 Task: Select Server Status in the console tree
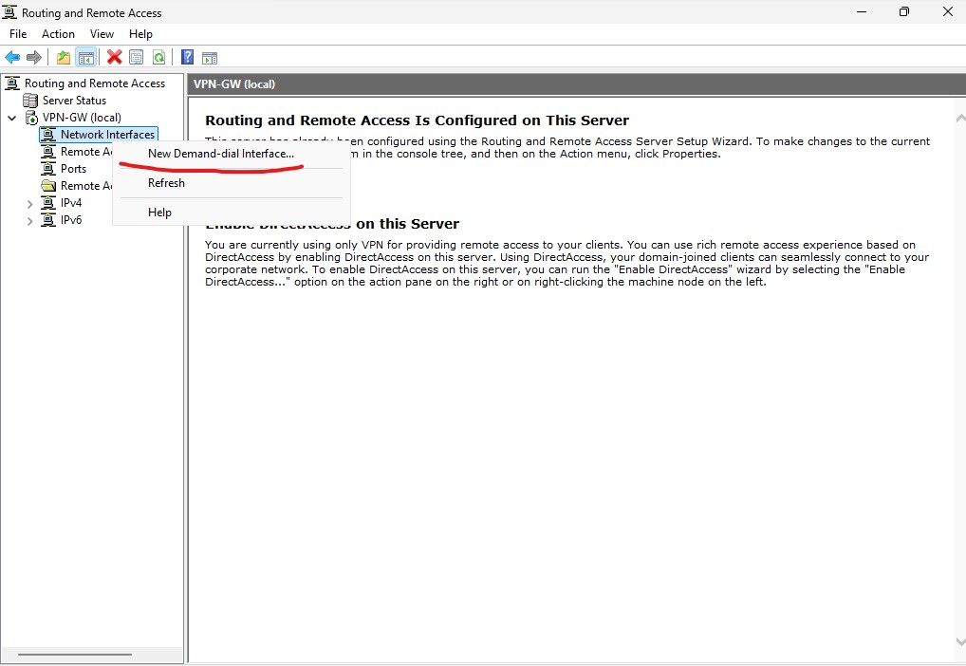point(74,101)
